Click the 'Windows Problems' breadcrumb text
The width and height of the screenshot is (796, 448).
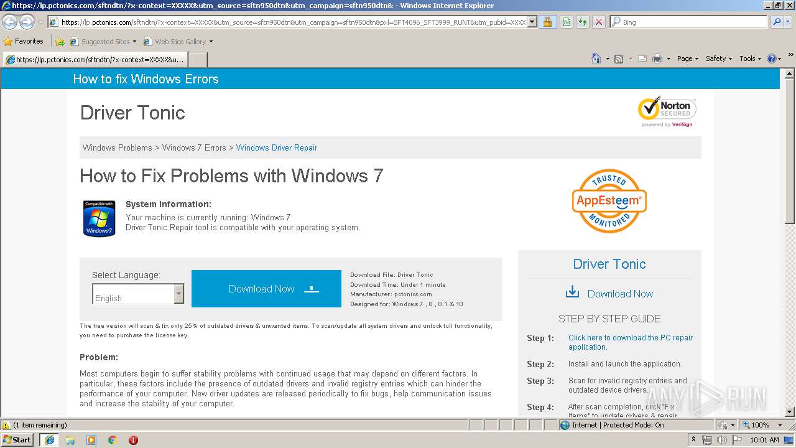[118, 147]
